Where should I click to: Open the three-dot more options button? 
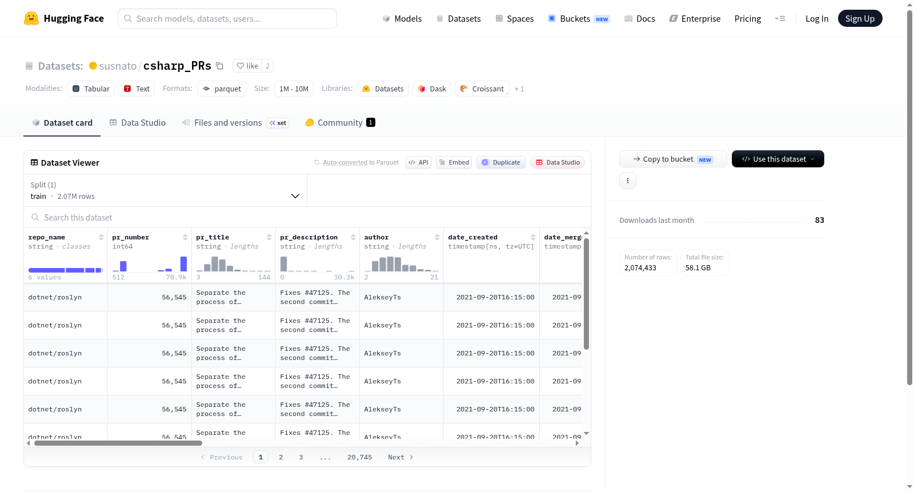coord(628,181)
